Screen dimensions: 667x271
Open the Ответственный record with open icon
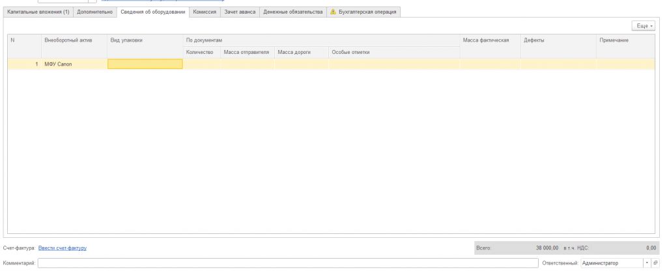tap(655, 263)
